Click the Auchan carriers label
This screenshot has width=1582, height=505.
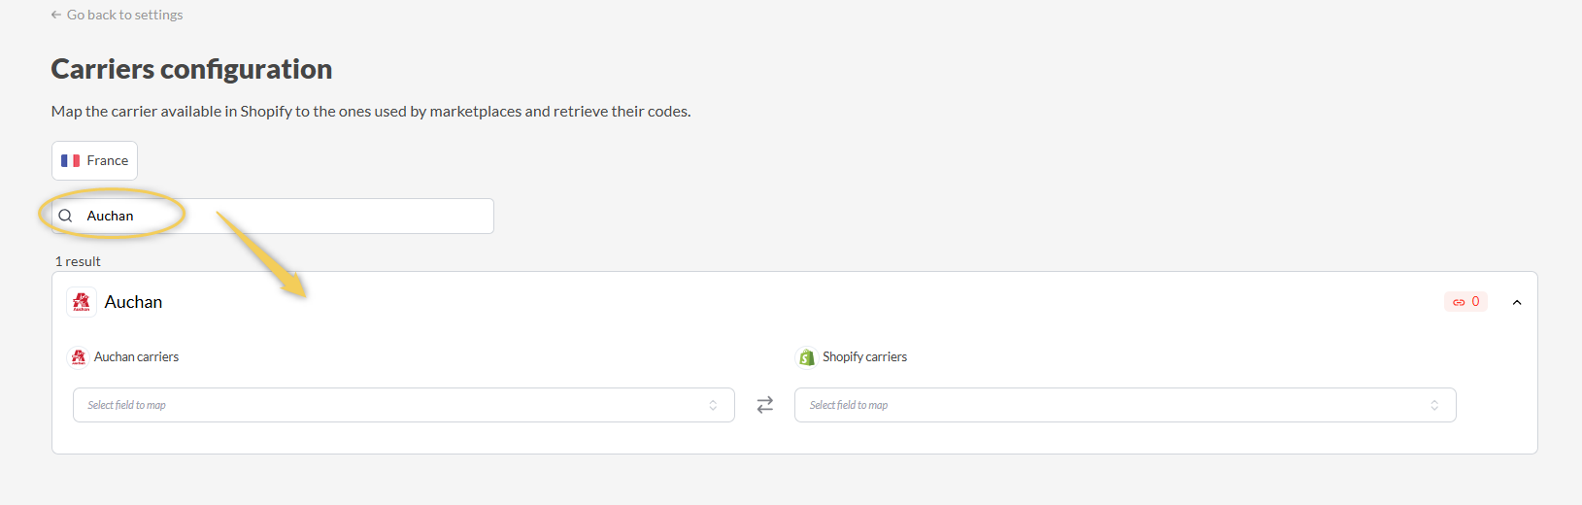click(136, 357)
